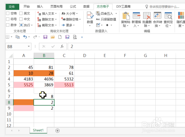Click the print preview icon
Screen dimensions: 185x137
pos(75,37)
